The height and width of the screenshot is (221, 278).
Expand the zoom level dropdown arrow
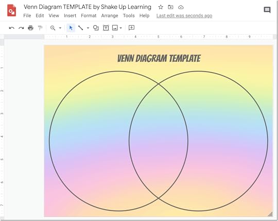60,28
